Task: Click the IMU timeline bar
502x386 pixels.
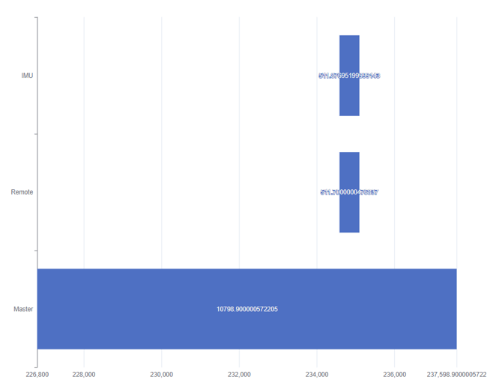Action: click(x=349, y=76)
